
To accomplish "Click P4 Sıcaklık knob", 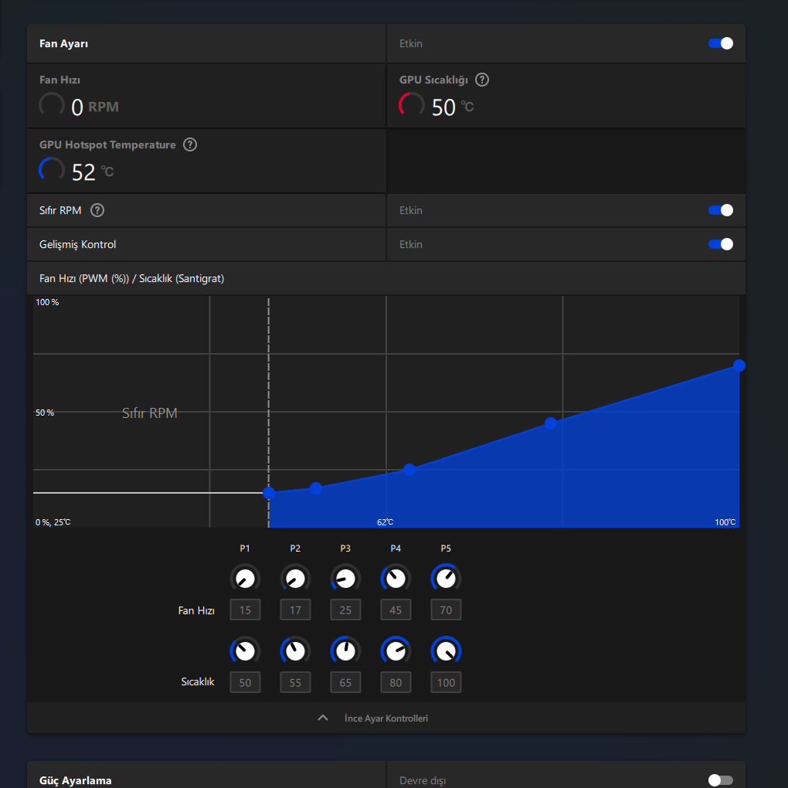I will pos(396,651).
